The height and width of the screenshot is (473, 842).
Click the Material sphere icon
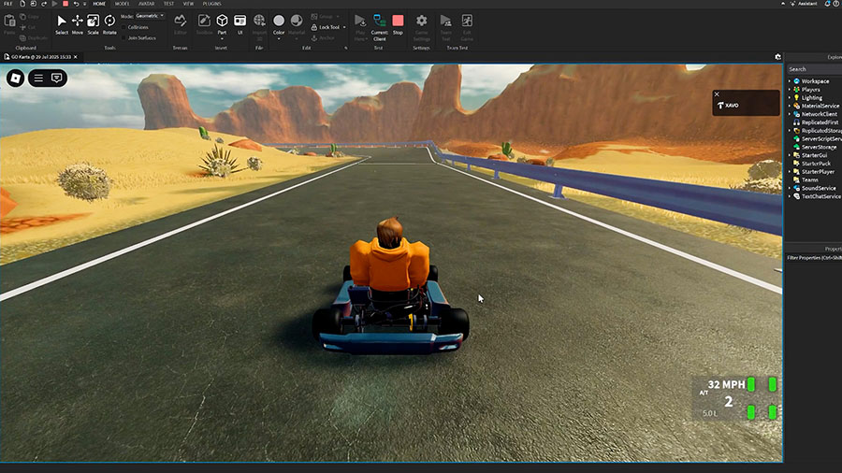(297, 21)
